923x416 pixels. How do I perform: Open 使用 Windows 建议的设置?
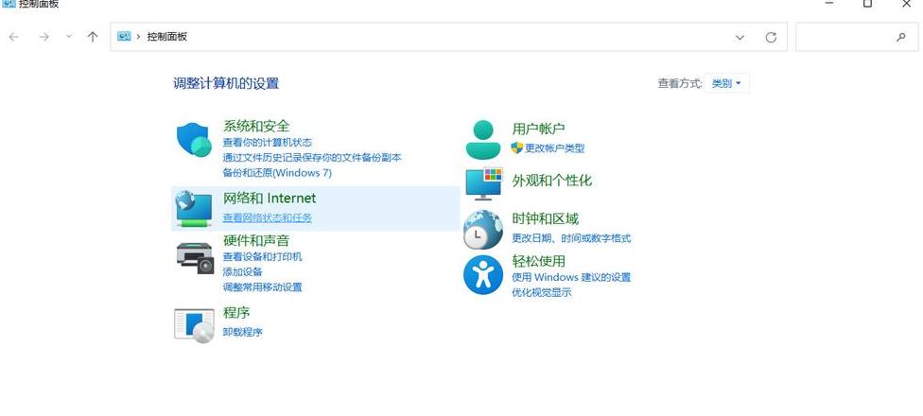coord(571,277)
